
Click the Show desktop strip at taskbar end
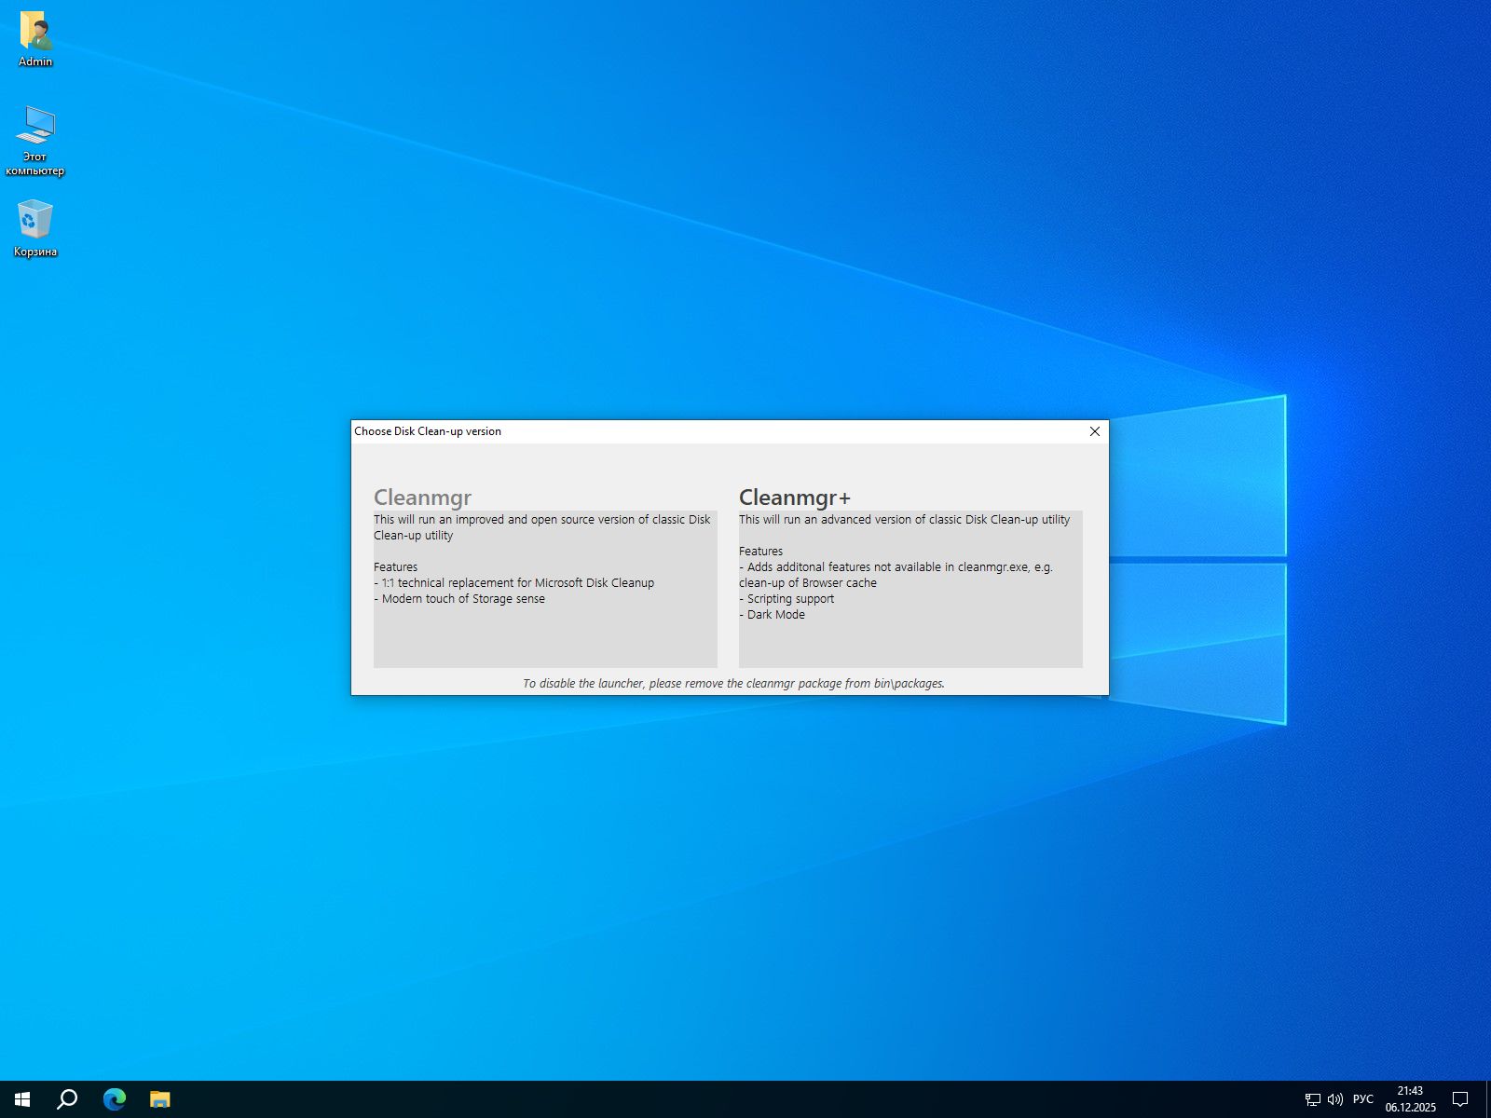(1487, 1099)
